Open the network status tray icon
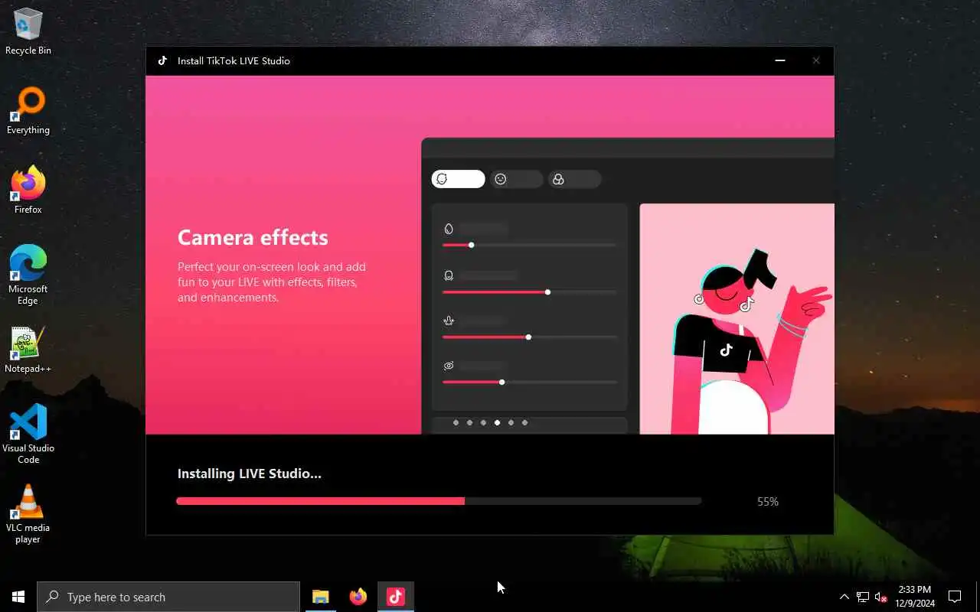The width and height of the screenshot is (980, 612). (863, 597)
